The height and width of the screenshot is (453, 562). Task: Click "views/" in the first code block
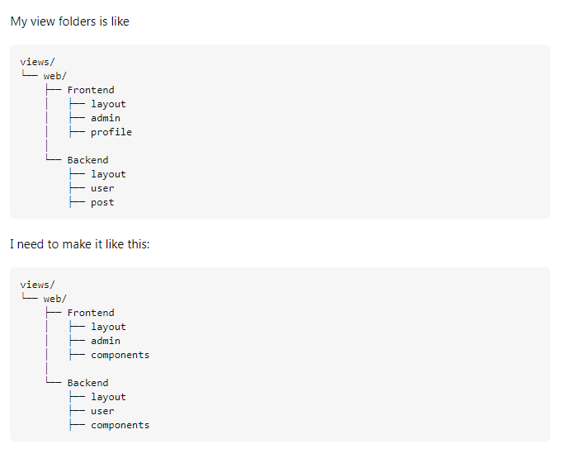click(x=37, y=62)
